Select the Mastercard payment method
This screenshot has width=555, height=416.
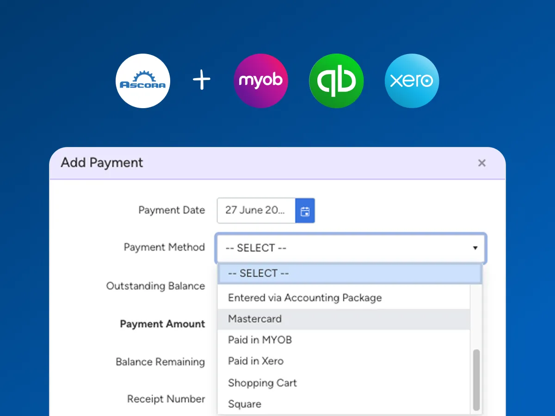[x=344, y=319]
